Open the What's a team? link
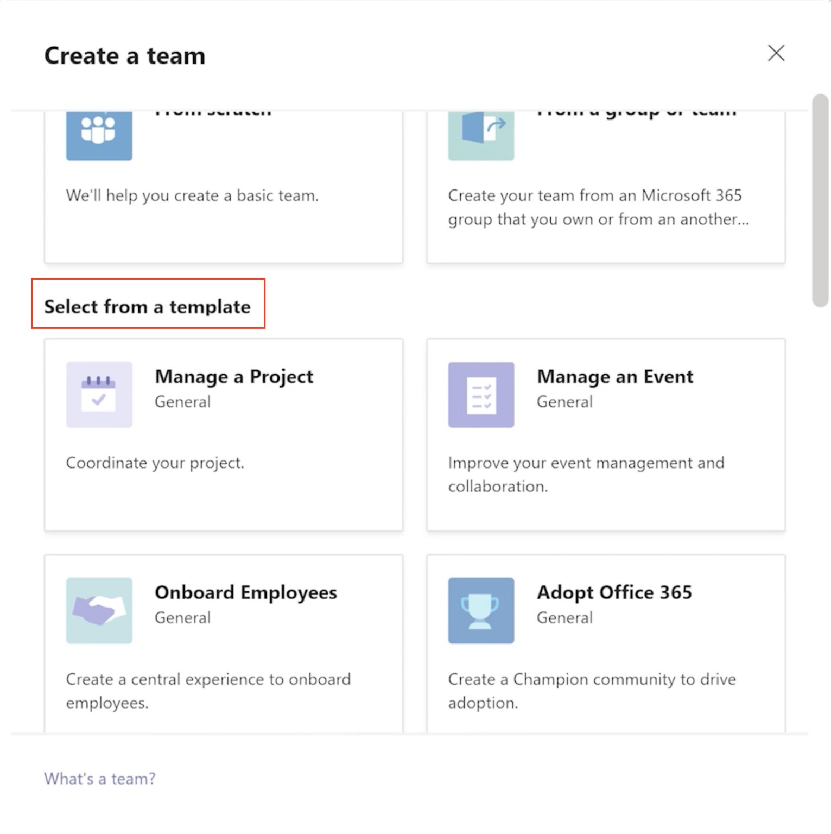The width and height of the screenshot is (831, 834). point(99,779)
